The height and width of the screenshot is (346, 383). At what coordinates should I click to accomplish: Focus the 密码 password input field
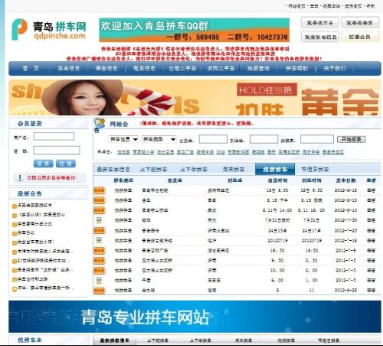[x=57, y=150]
